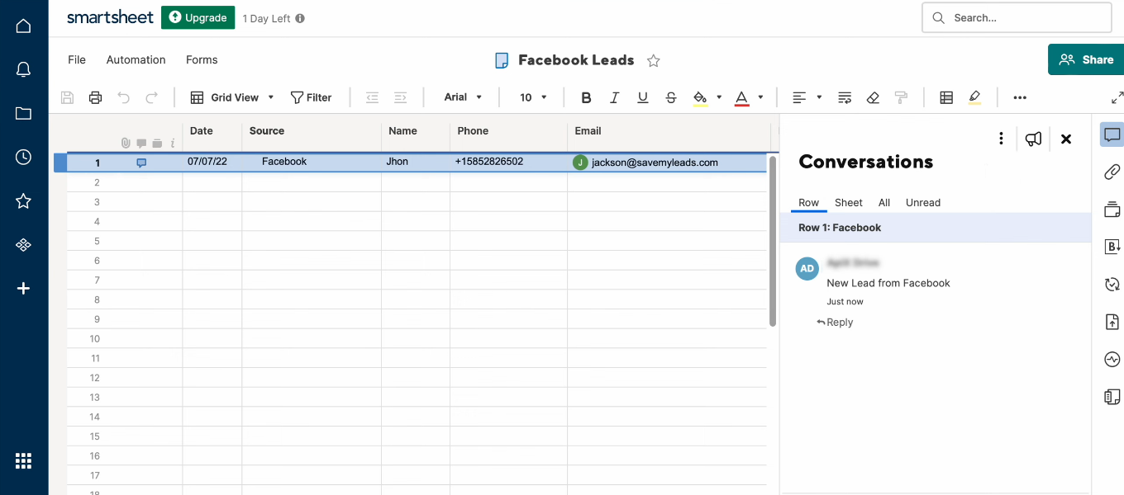Switch to the Sheet conversations tab

tap(848, 202)
